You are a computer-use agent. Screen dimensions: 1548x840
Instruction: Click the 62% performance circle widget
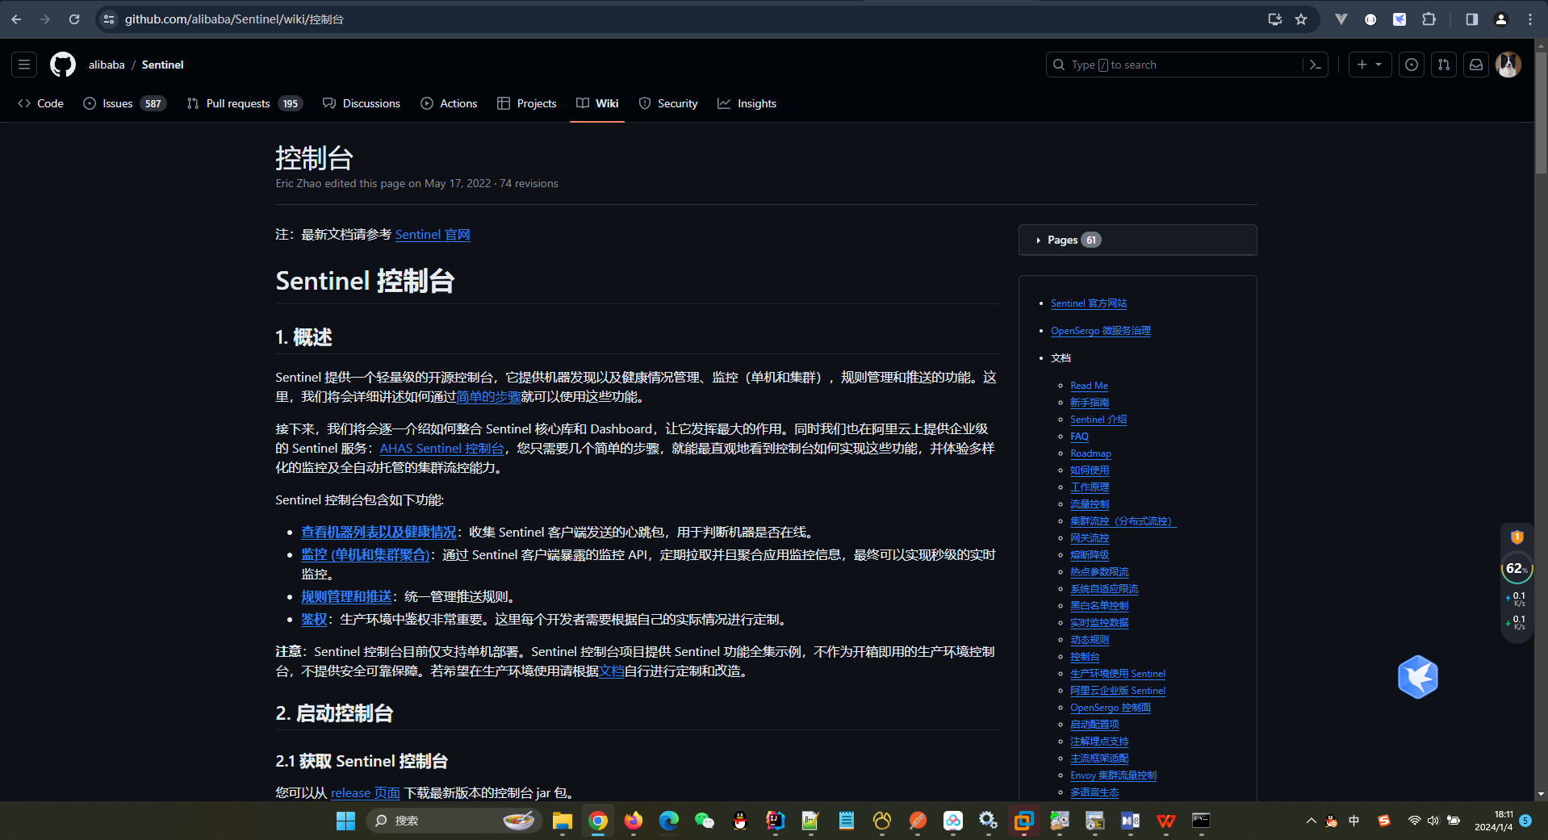click(x=1516, y=568)
